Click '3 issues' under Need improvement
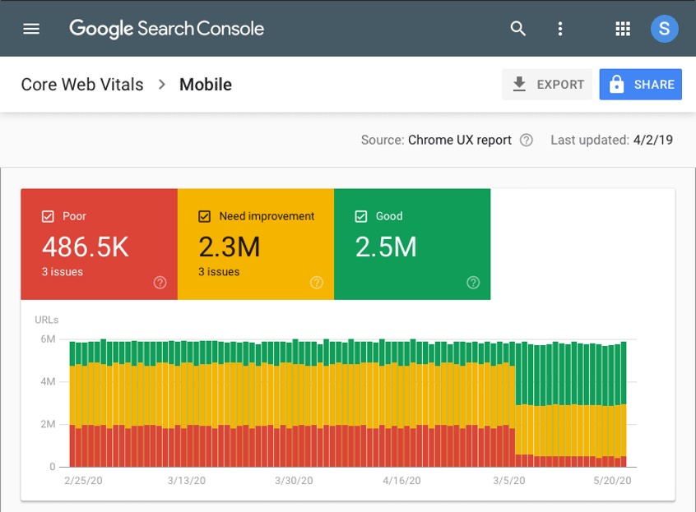Screen dimensions: 696x512 point(219,272)
